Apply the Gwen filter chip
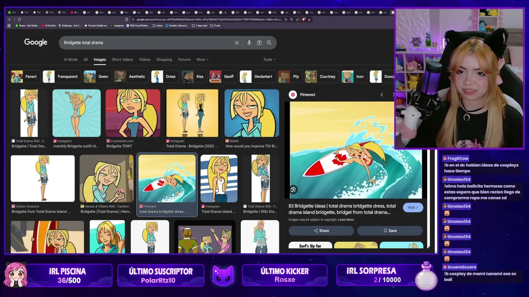This screenshot has height=297, width=529. 97,76
